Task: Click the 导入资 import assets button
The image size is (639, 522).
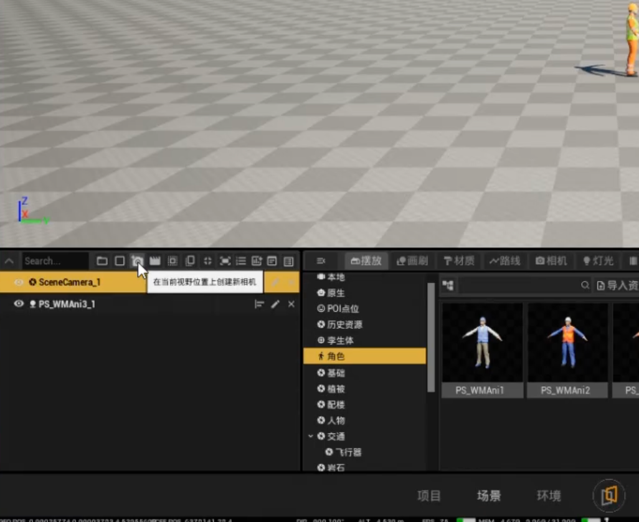Action: point(617,285)
